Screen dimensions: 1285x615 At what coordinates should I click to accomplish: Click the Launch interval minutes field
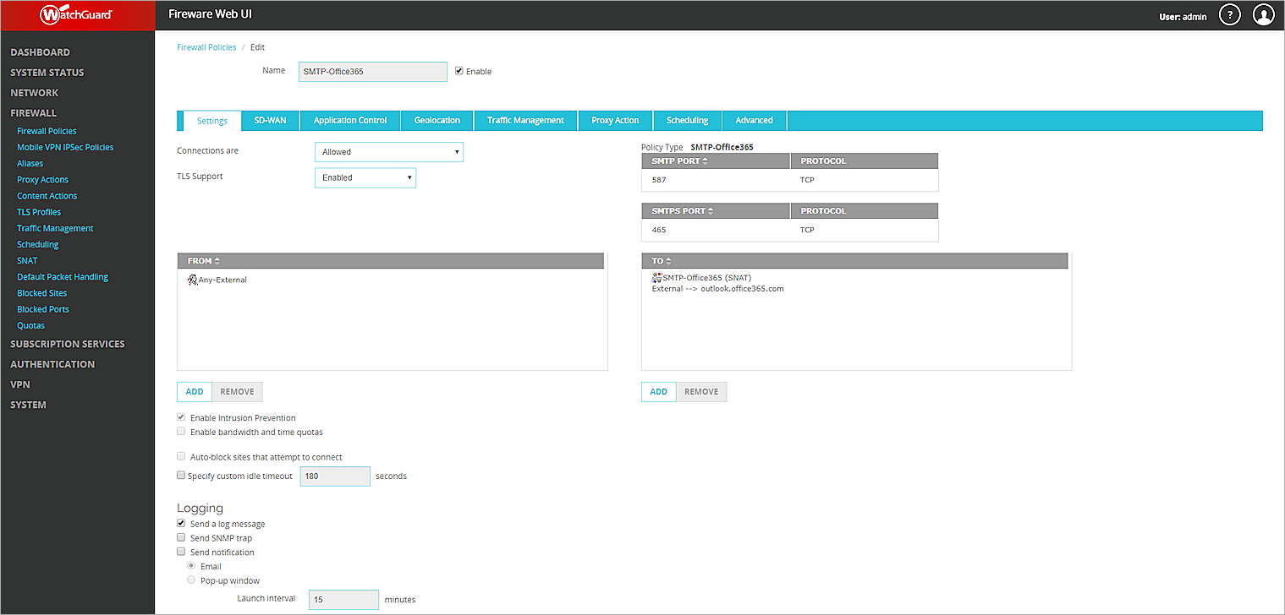tap(343, 599)
